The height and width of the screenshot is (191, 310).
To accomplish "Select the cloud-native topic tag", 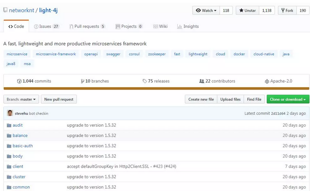I will click(x=264, y=54).
